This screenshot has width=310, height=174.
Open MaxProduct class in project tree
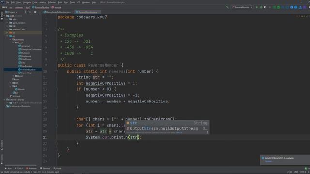click(25, 66)
